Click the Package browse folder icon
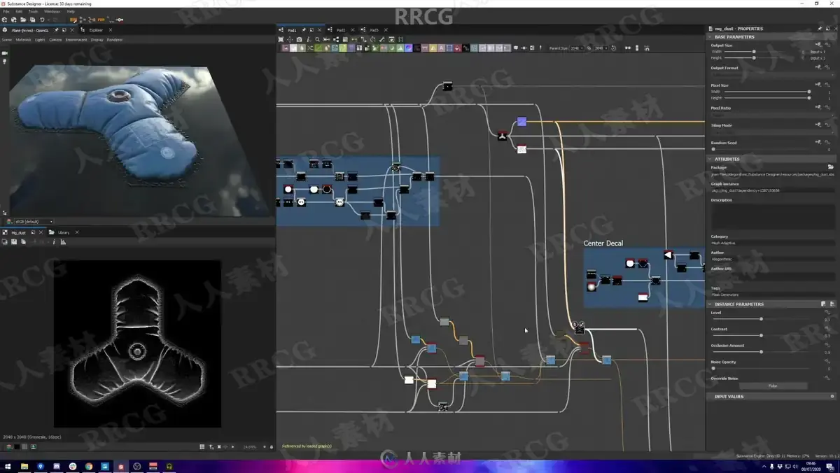The height and width of the screenshot is (473, 840). pyautogui.click(x=831, y=167)
